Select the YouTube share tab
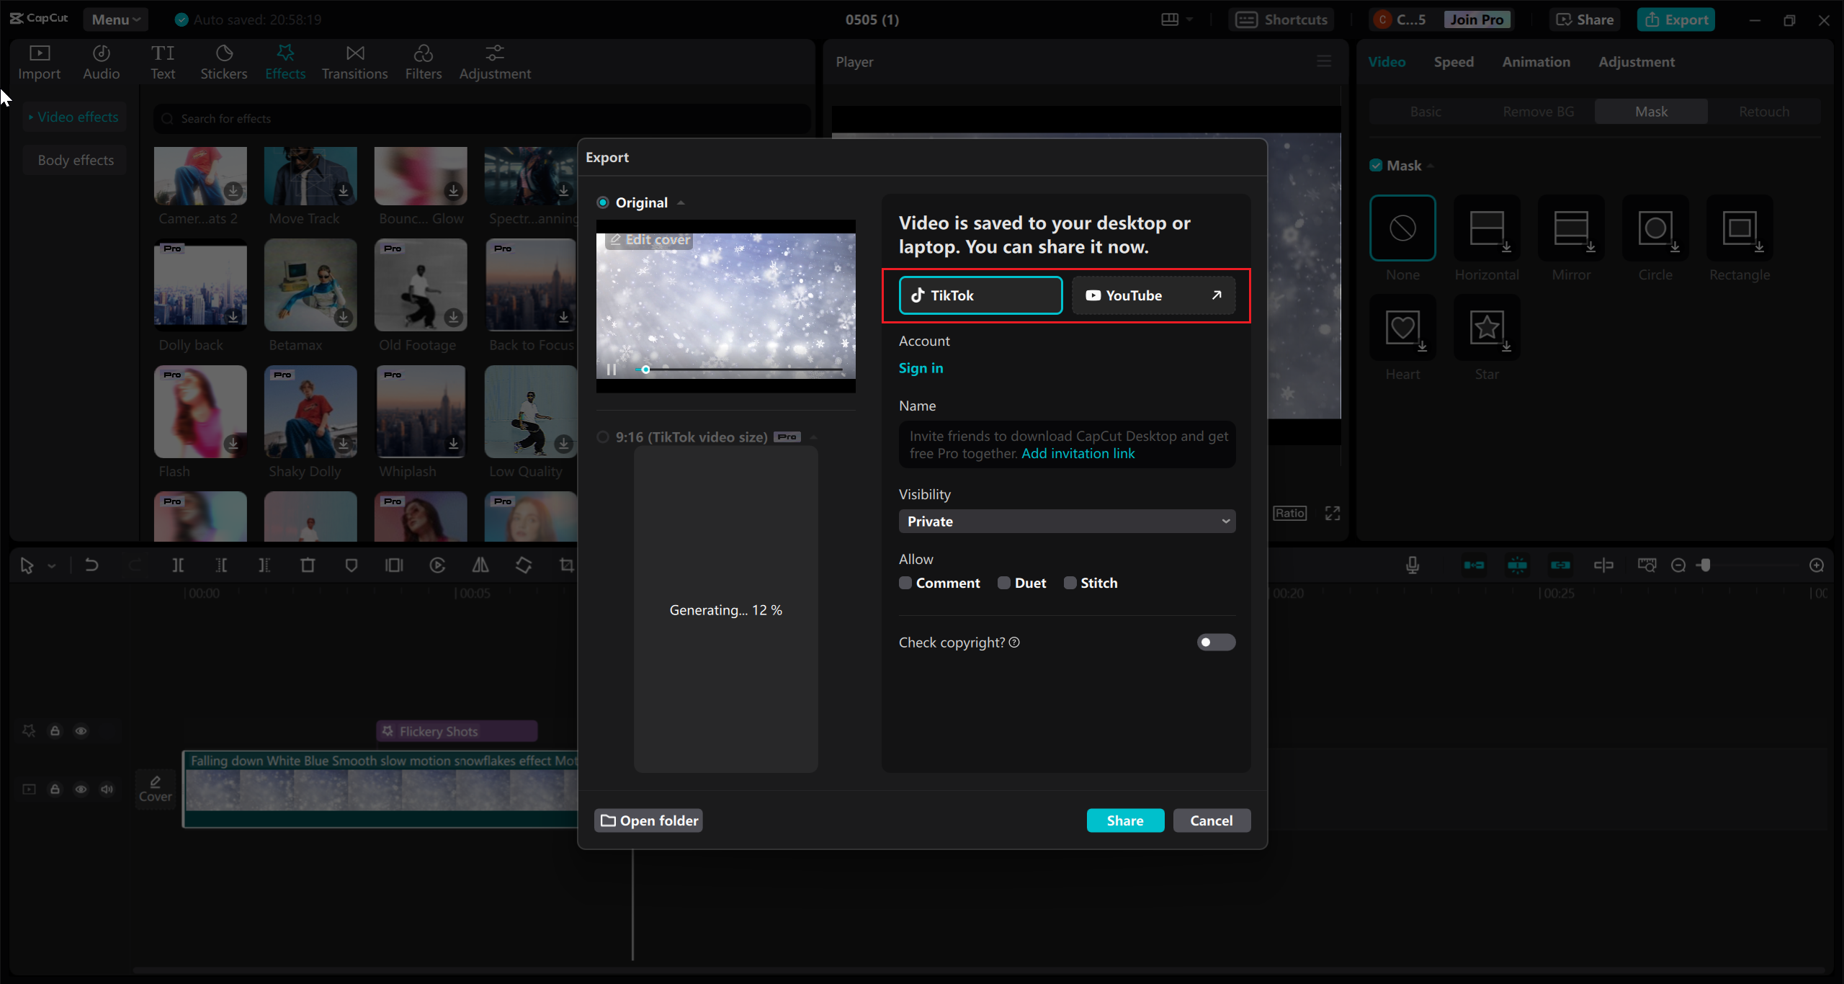The image size is (1844, 984). click(x=1152, y=295)
